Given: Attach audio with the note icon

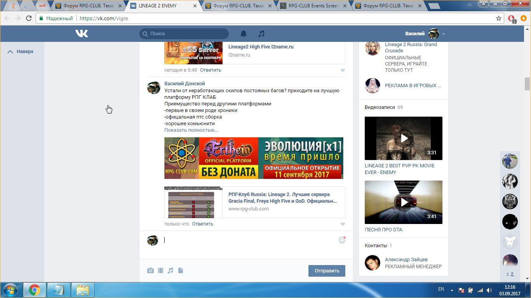Looking at the screenshot, I should pyautogui.click(x=170, y=270).
